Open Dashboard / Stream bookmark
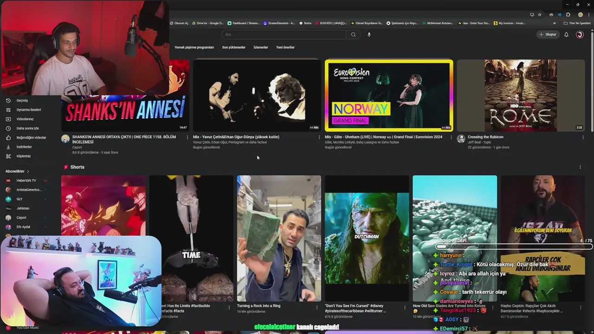594x334 pixels. (244, 23)
